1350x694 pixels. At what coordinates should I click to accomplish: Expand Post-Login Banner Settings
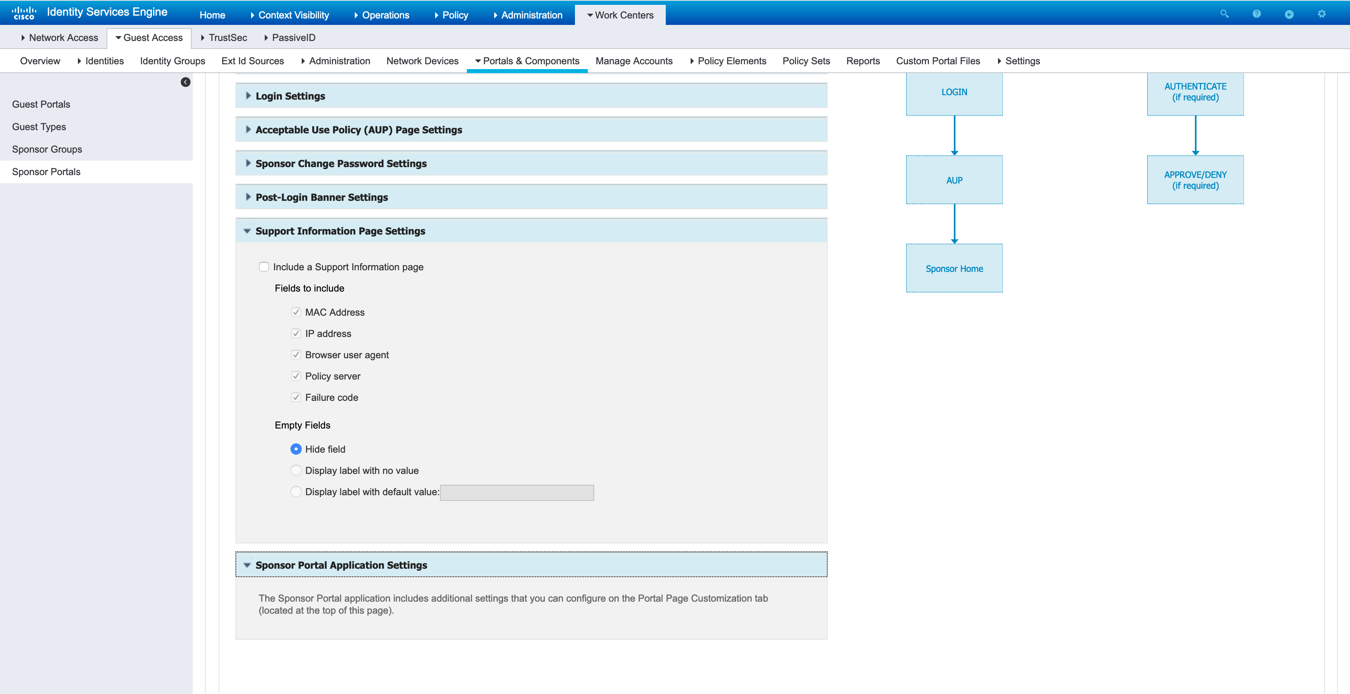pyautogui.click(x=532, y=198)
